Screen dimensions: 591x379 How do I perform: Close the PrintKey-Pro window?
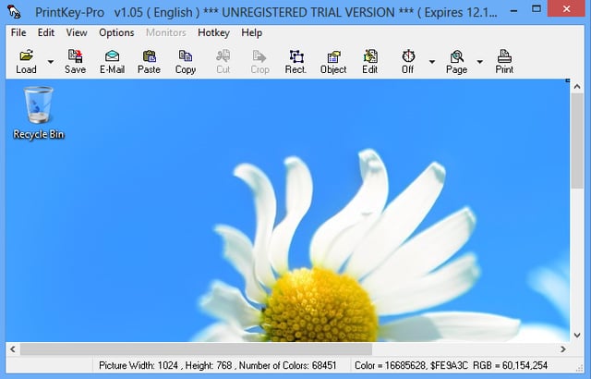pos(566,8)
